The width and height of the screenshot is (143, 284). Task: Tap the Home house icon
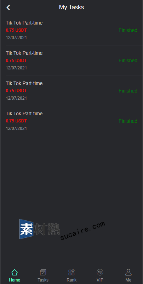[x=15, y=272]
